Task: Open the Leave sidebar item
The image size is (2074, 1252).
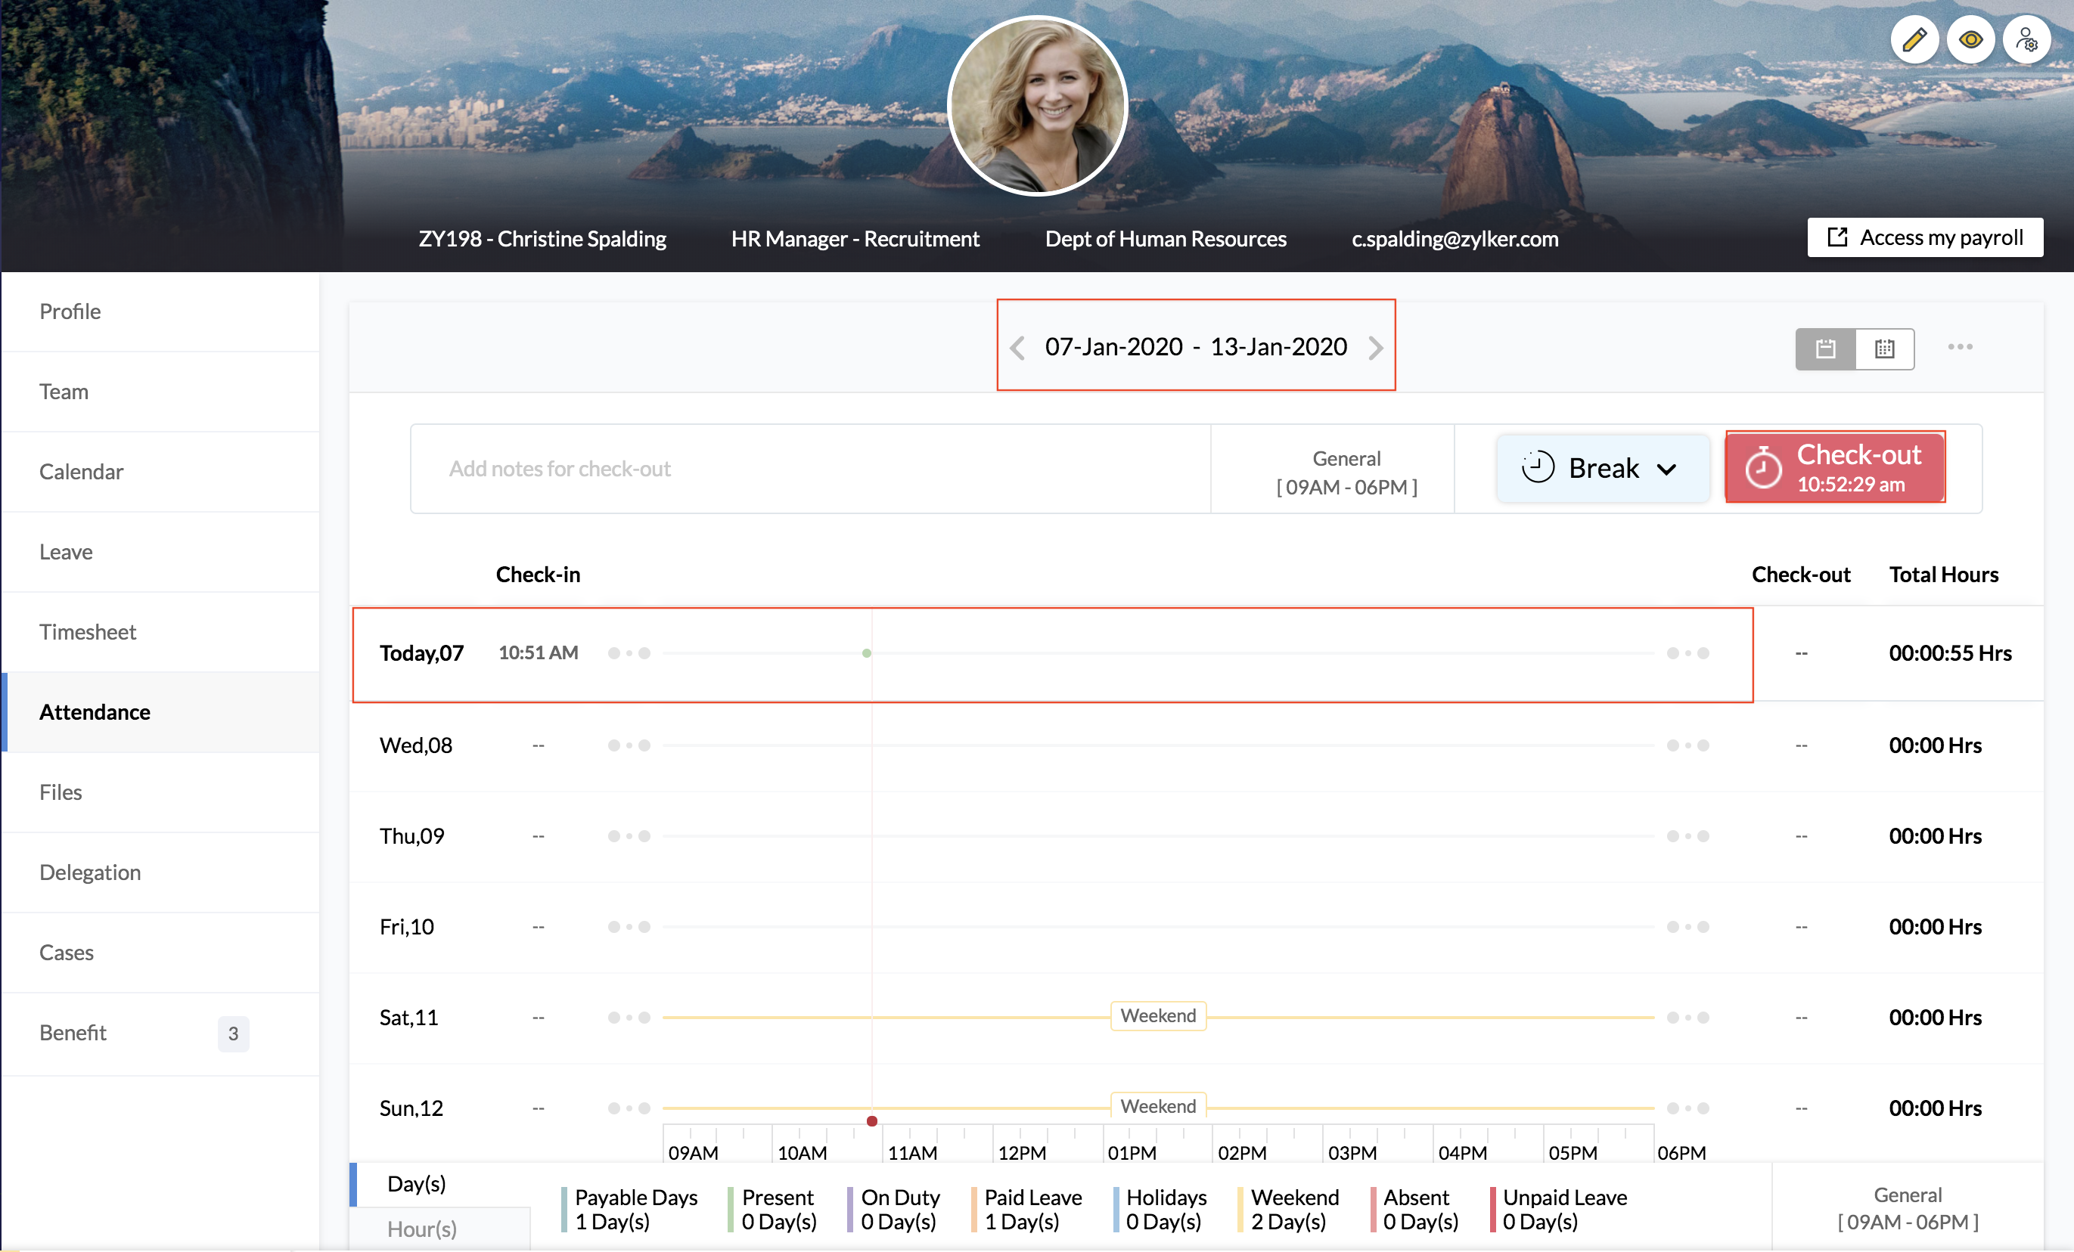Action: [x=66, y=552]
